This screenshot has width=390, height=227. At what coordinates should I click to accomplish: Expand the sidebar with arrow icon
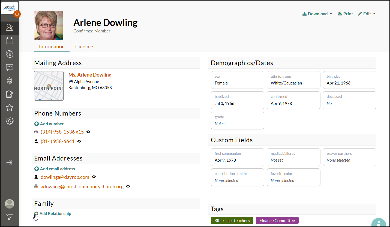tap(10, 163)
